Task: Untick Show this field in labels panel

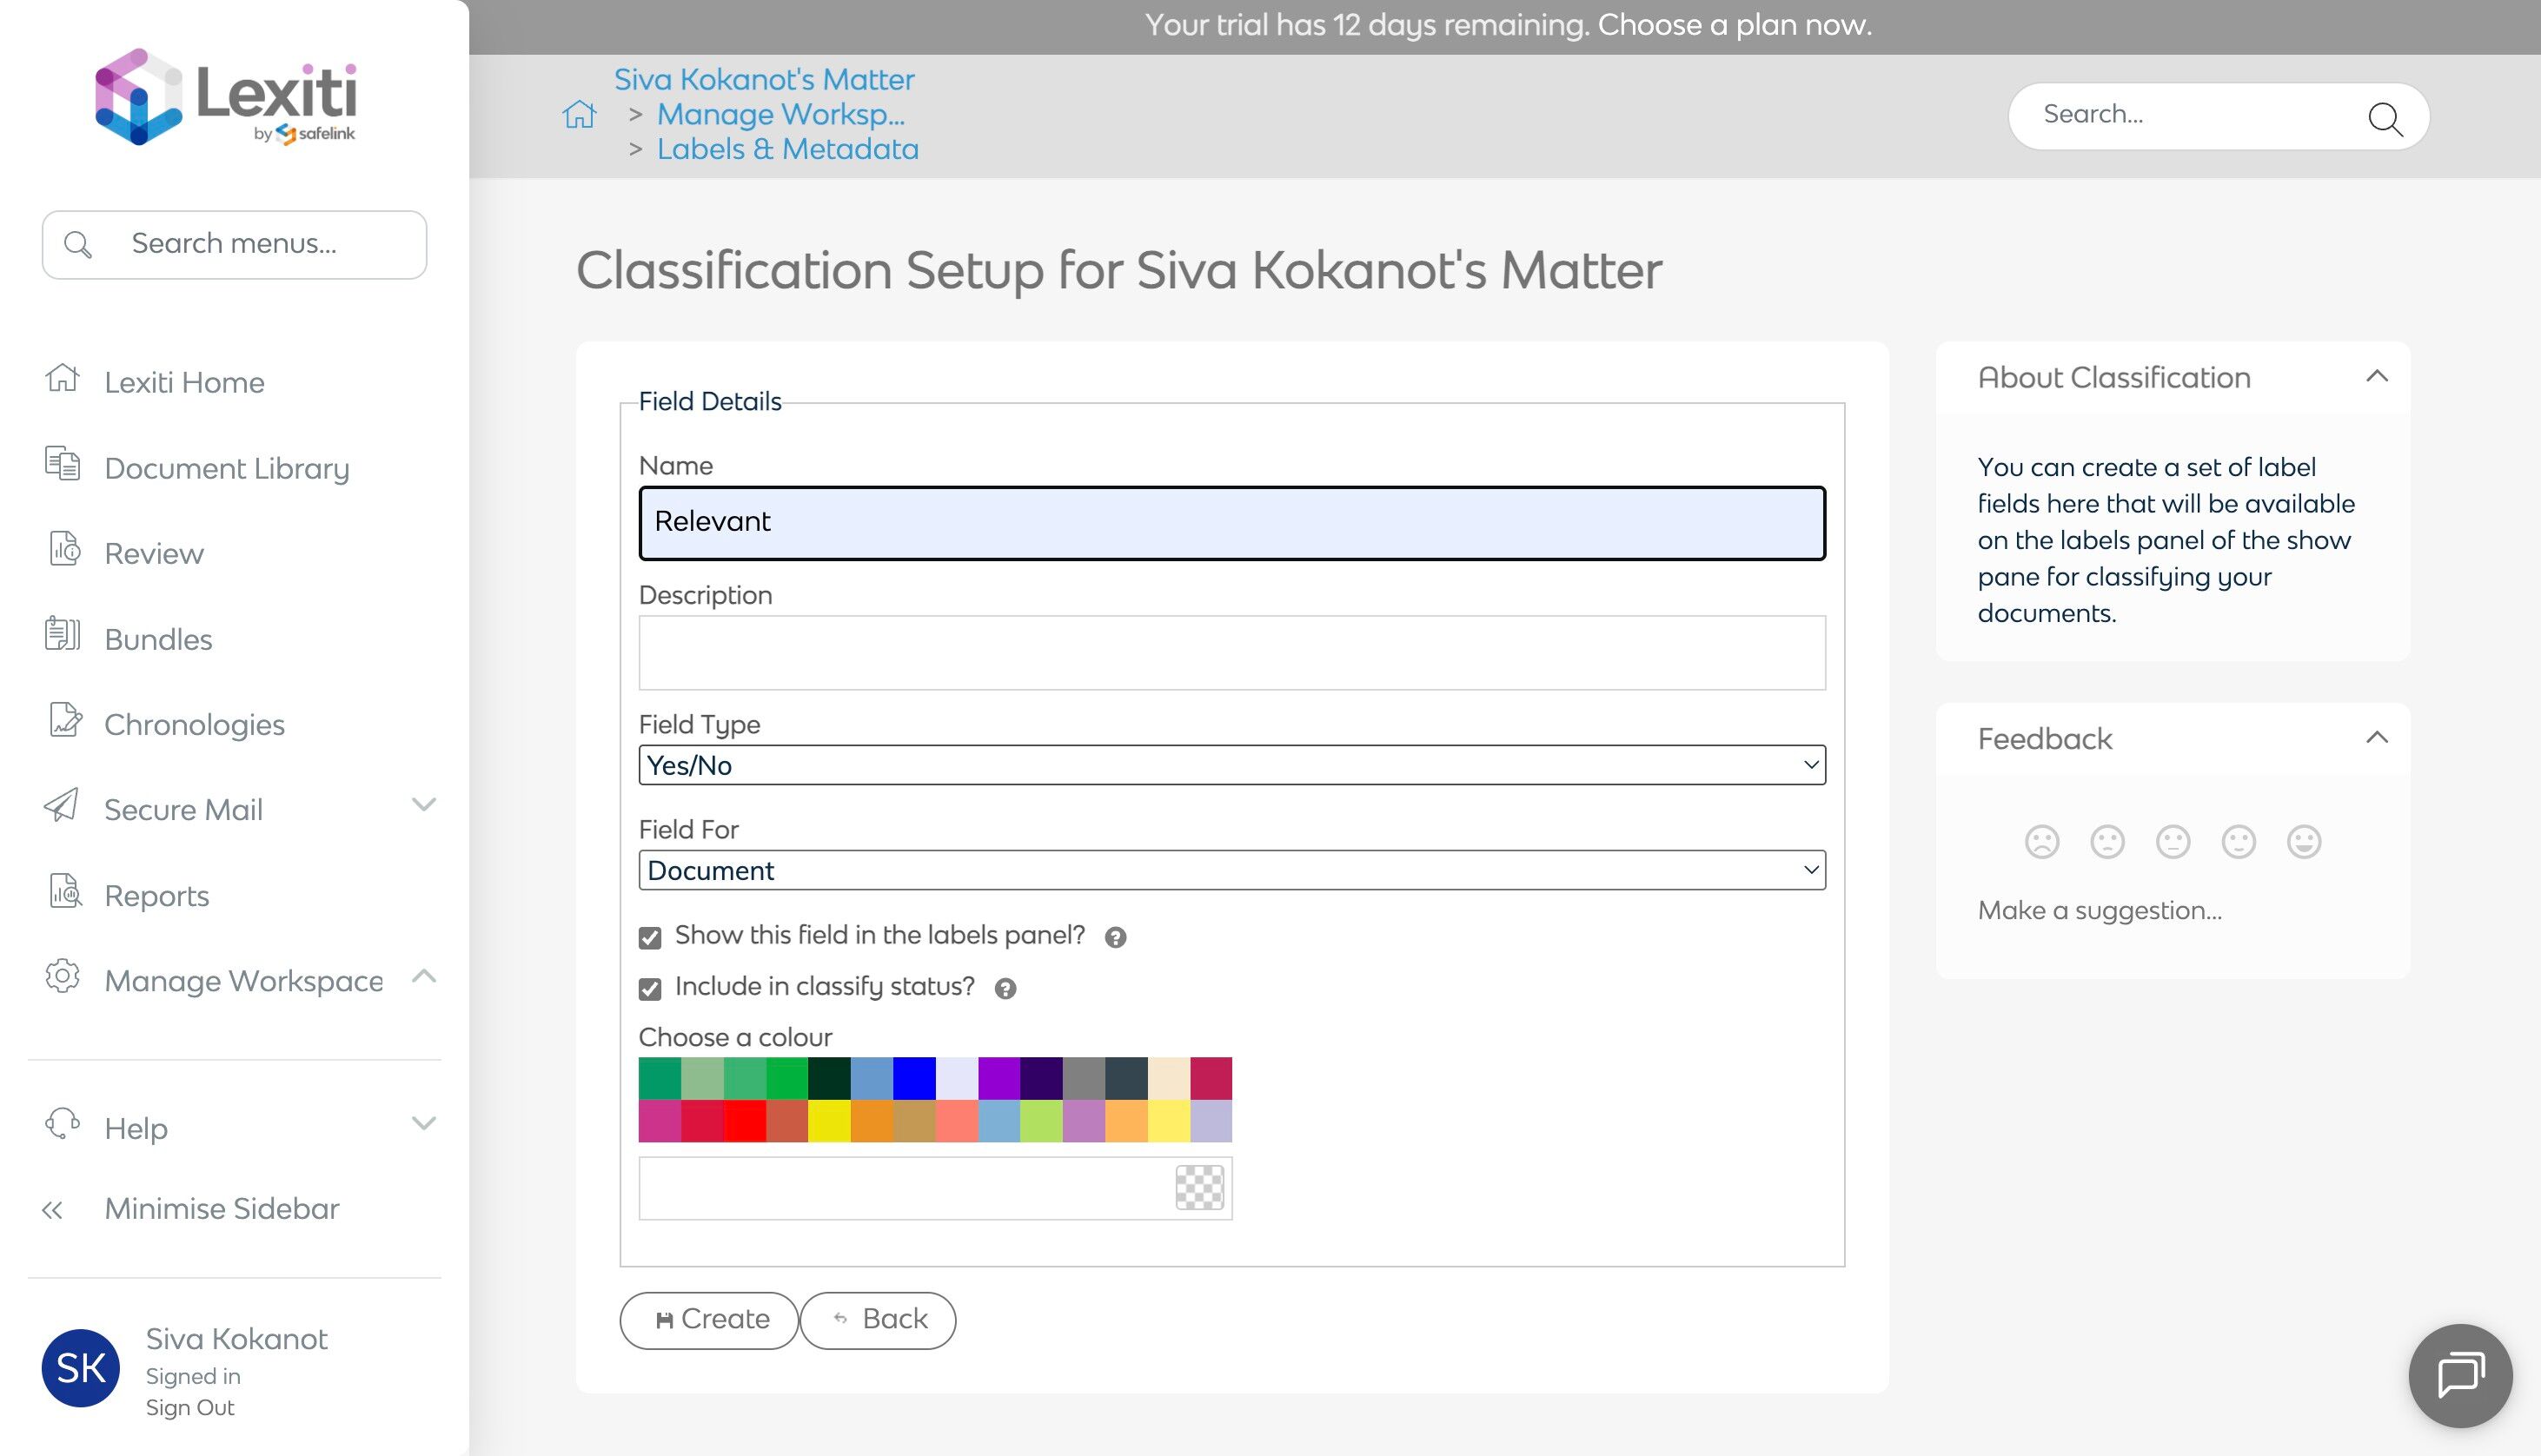Action: 650,937
